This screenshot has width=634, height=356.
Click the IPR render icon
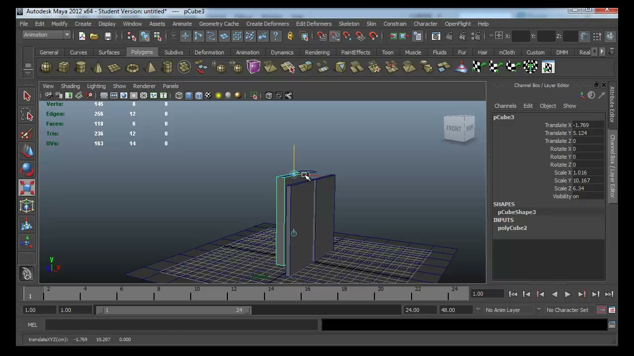click(462, 36)
